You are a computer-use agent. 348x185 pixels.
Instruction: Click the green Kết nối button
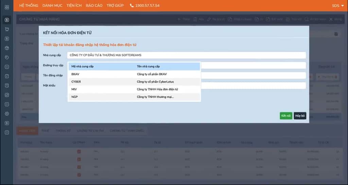tap(286, 116)
